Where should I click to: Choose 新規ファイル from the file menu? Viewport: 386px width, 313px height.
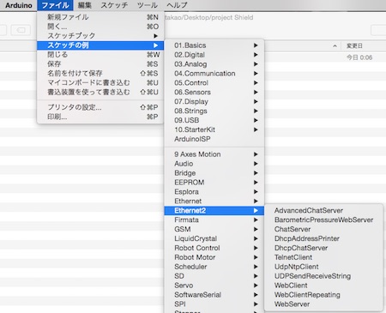[100, 17]
